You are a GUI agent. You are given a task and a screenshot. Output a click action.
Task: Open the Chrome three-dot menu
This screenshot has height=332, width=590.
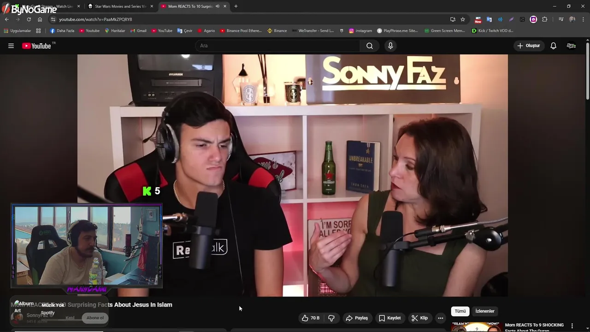tap(584, 19)
